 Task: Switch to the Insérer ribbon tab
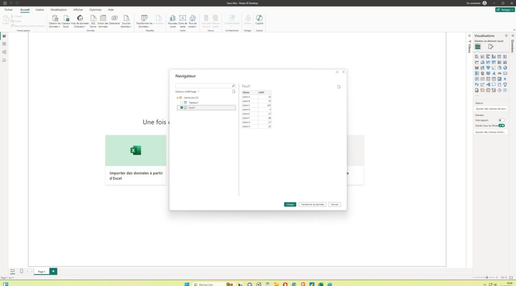click(40, 10)
